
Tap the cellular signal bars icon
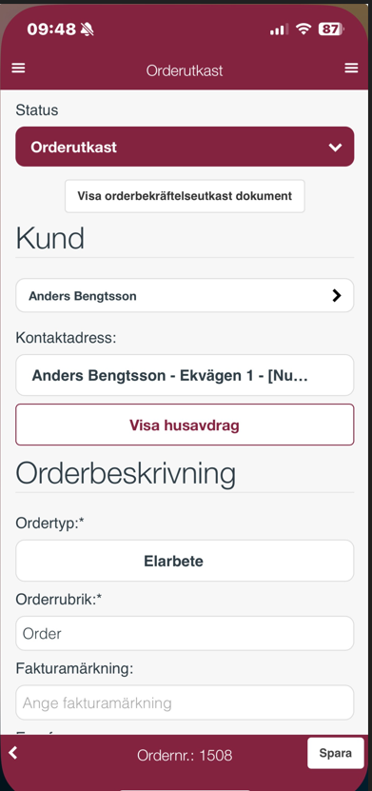[x=279, y=30]
